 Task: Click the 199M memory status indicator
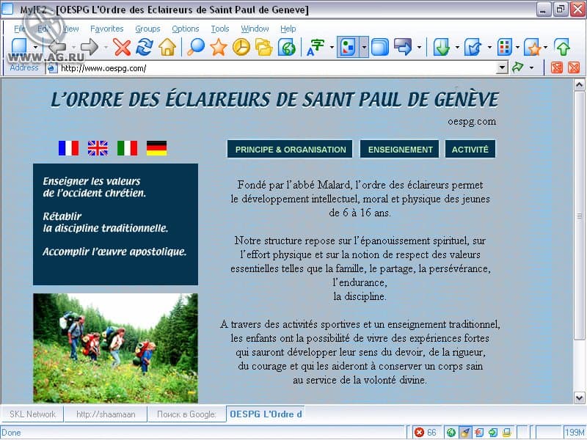pyautogui.click(x=575, y=433)
